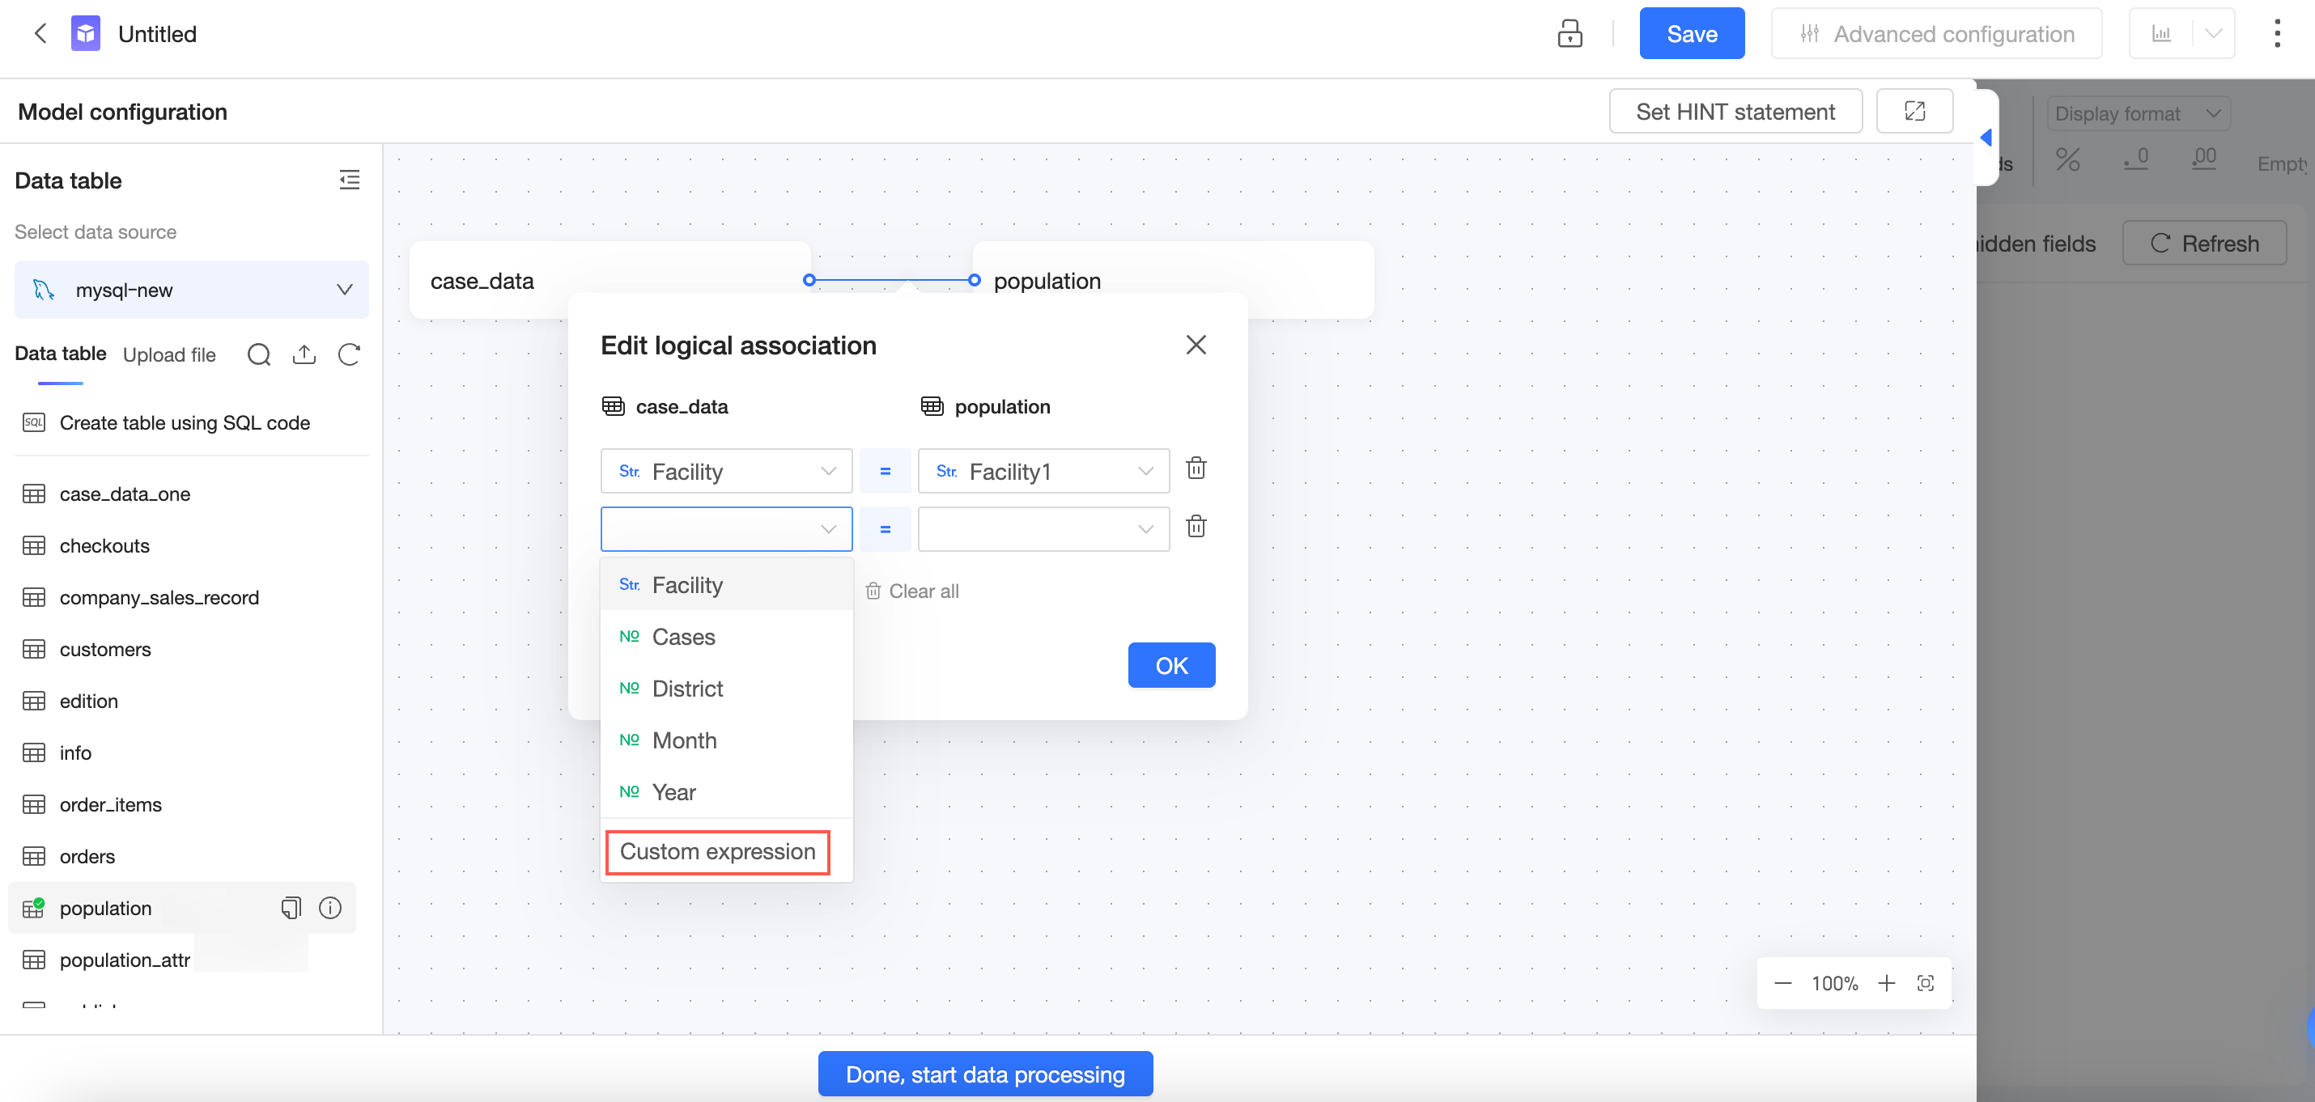Click the Refresh button in right panel
Image resolution: width=2315 pixels, height=1102 pixels.
[2203, 244]
